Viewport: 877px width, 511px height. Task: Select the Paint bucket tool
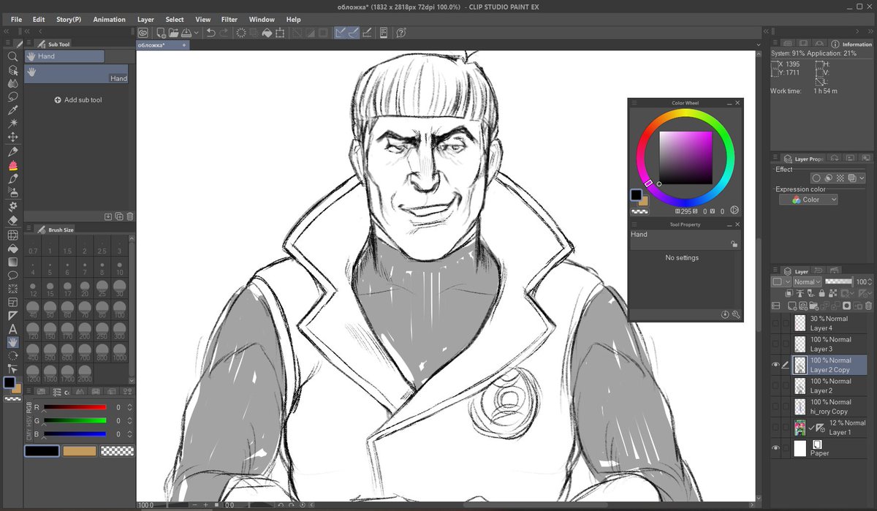pos(12,248)
